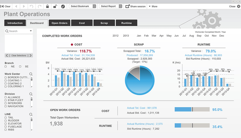Click the closed padlock Lock icon

(x=48, y=6)
